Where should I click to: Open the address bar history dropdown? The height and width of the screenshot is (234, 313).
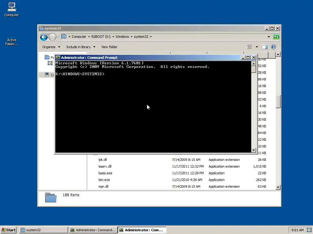click(x=269, y=37)
